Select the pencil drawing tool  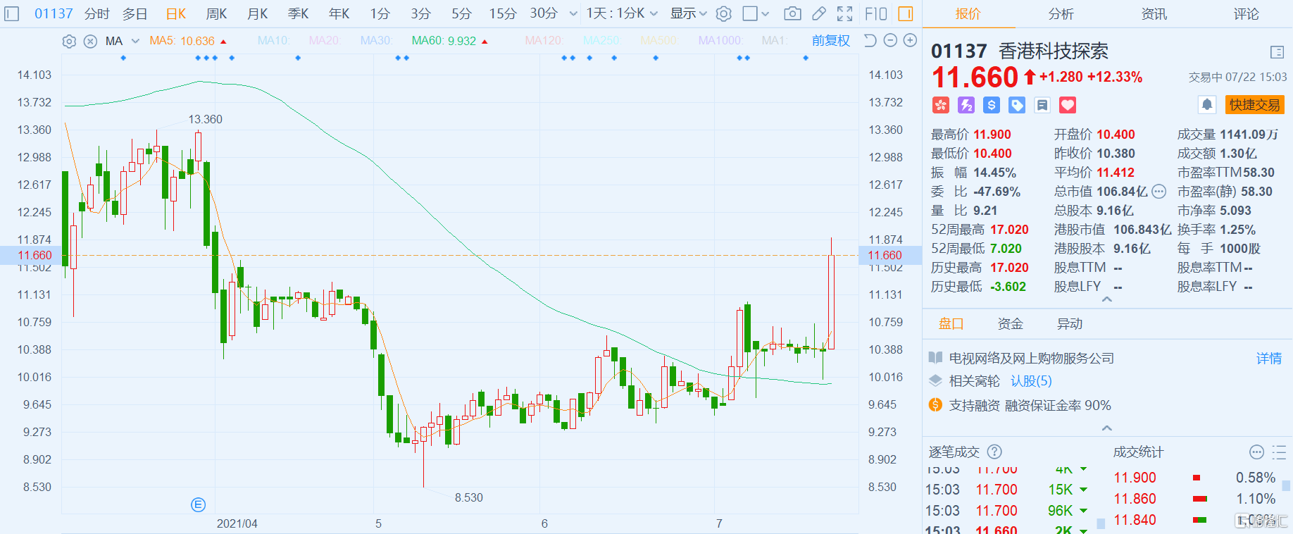click(x=818, y=13)
